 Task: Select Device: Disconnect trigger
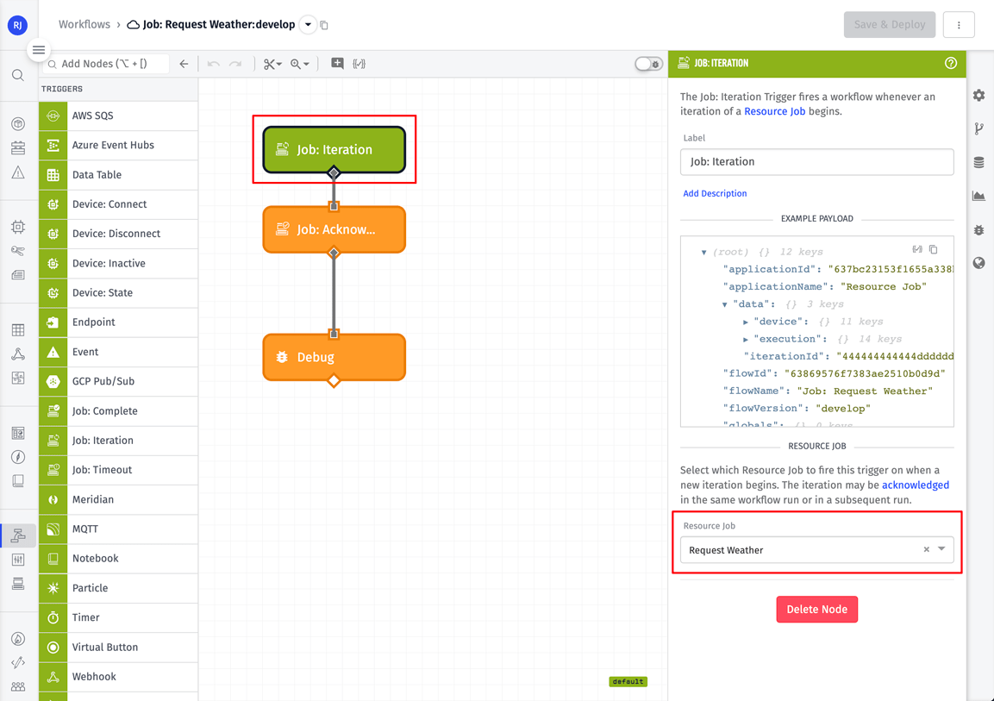pyautogui.click(x=118, y=234)
